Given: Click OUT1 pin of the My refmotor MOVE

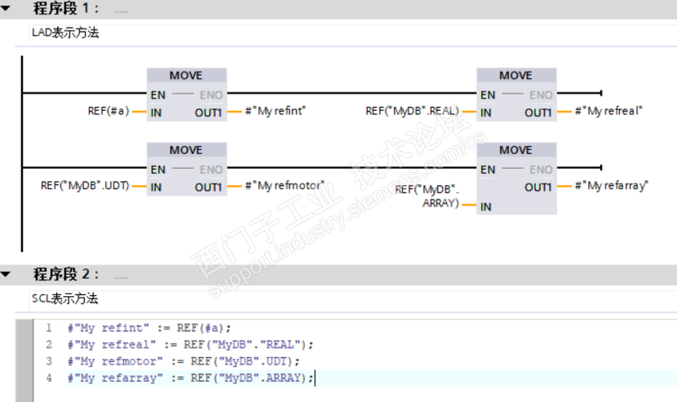Looking at the screenshot, I should coord(208,188).
